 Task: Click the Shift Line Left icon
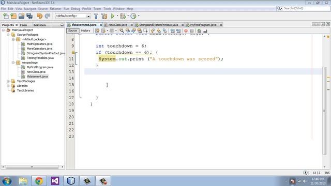172,31
